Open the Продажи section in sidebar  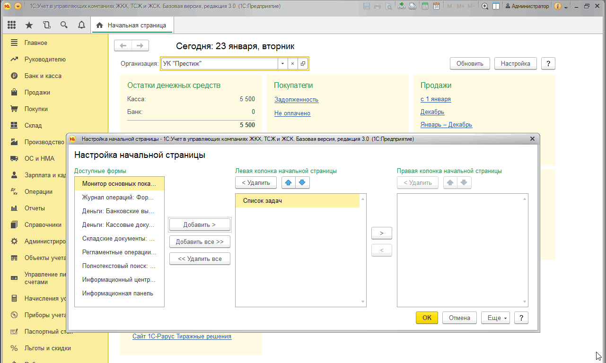pyautogui.click(x=37, y=92)
